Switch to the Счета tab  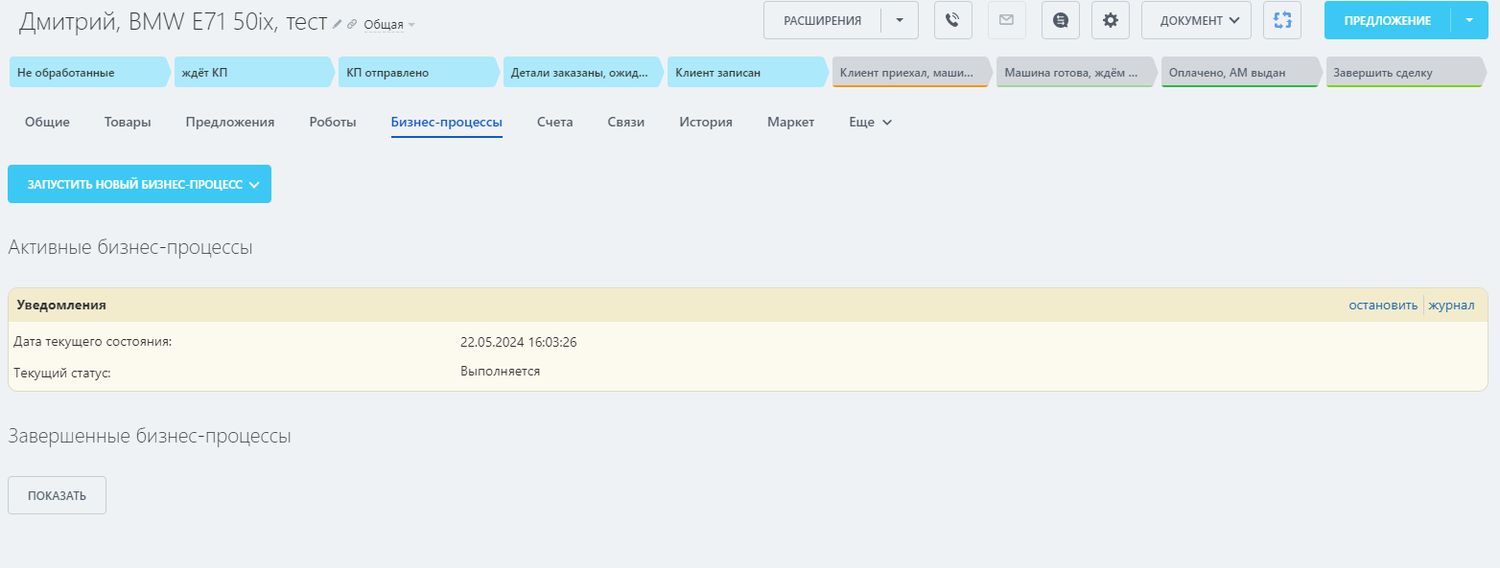[x=555, y=123]
